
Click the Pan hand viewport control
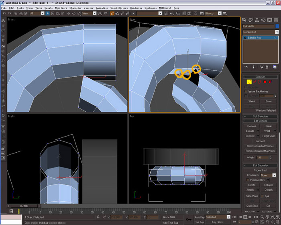tap(267, 222)
